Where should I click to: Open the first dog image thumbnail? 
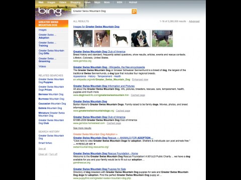[83, 38]
